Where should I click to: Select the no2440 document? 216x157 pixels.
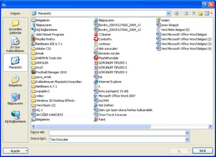pos(101,101)
